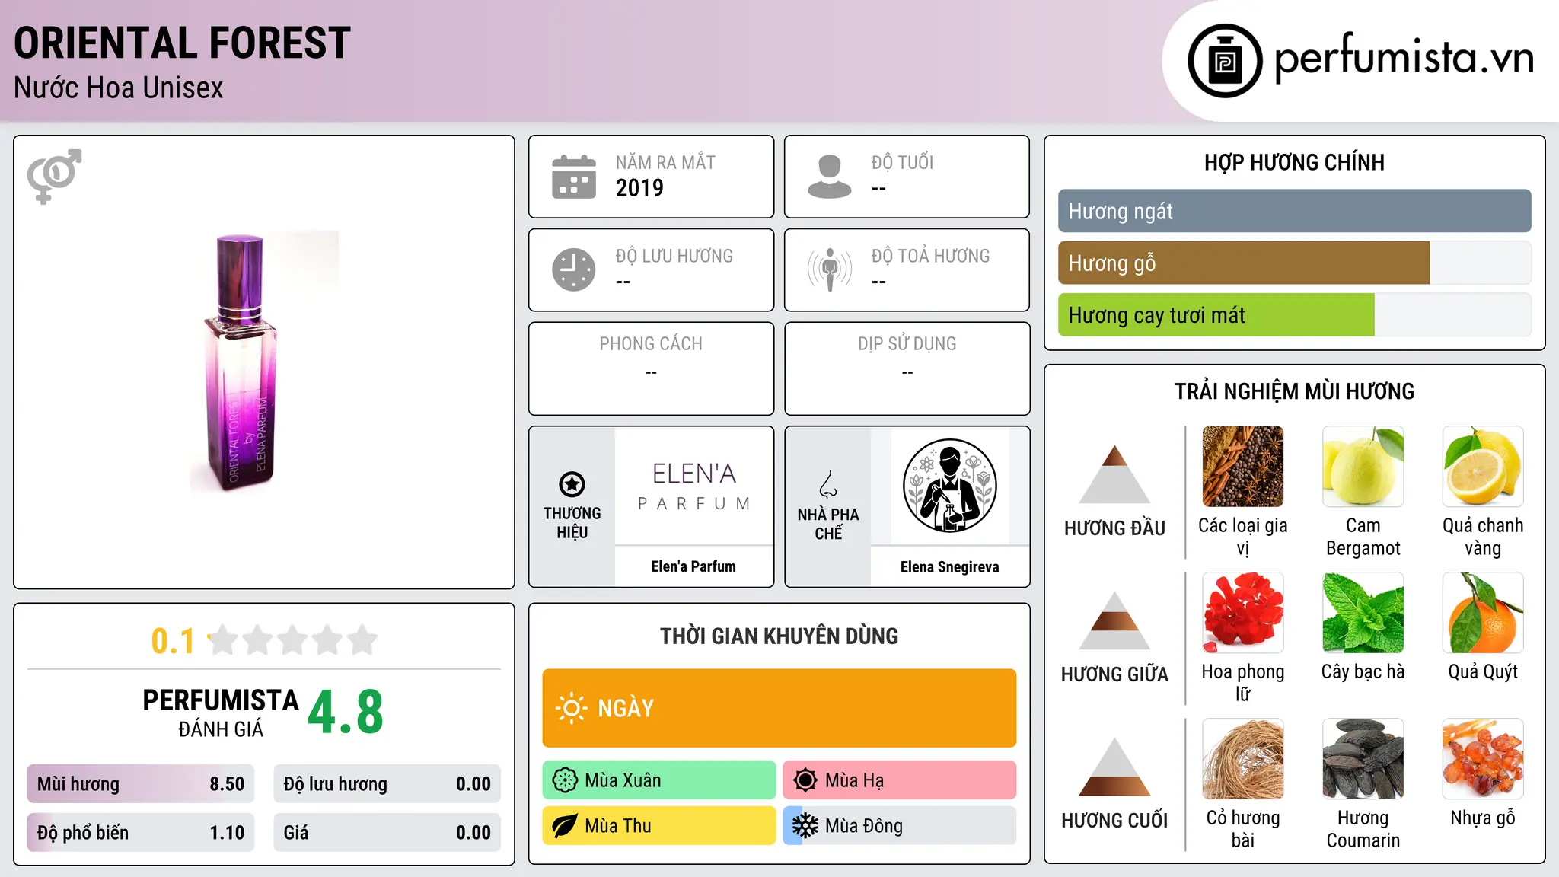Click the sun icon for Mùa Hạ
The image size is (1559, 877).
[x=805, y=780]
